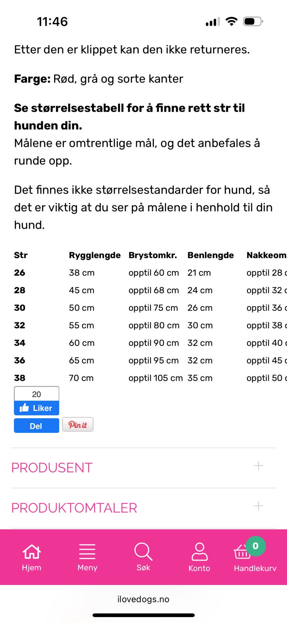This screenshot has width=287, height=623.
Task: Tap the PRODUKTOMTALER heading text
Action: 74,508
